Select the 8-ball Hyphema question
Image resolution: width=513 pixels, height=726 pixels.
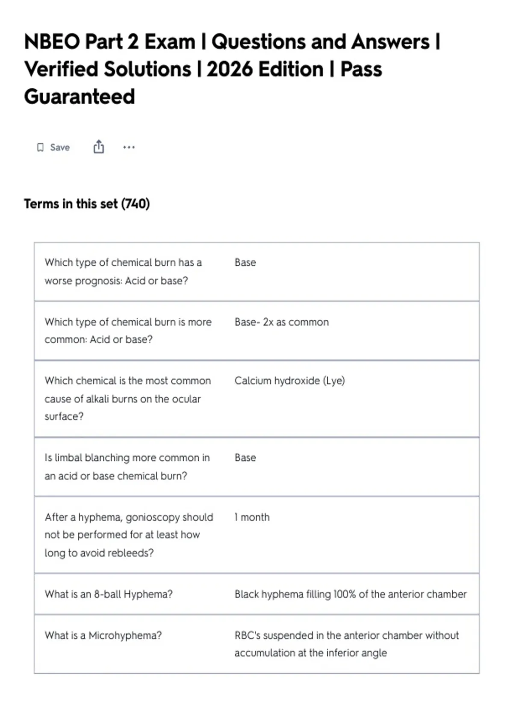[x=109, y=594]
